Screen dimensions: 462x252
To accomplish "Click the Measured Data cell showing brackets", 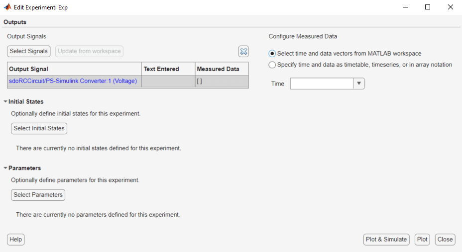I will pyautogui.click(x=222, y=81).
